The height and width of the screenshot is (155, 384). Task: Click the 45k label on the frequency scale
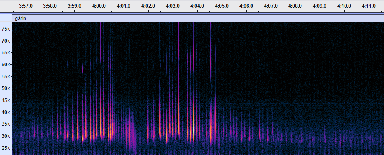[5, 100]
